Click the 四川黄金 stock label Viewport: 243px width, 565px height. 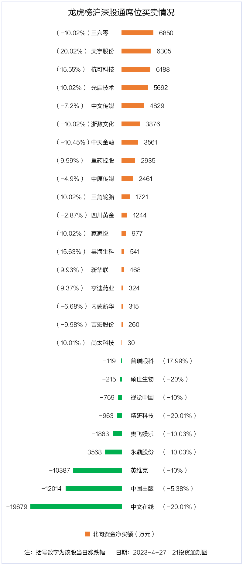click(x=103, y=215)
